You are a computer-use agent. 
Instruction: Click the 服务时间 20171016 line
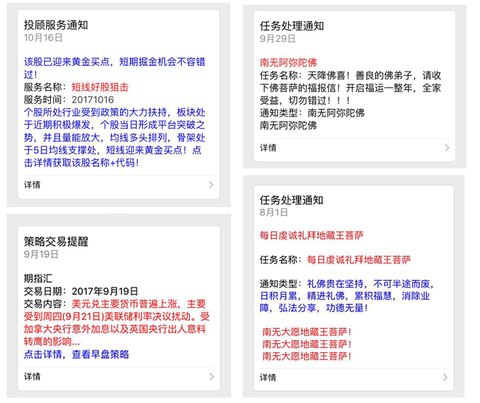pyautogui.click(x=69, y=100)
